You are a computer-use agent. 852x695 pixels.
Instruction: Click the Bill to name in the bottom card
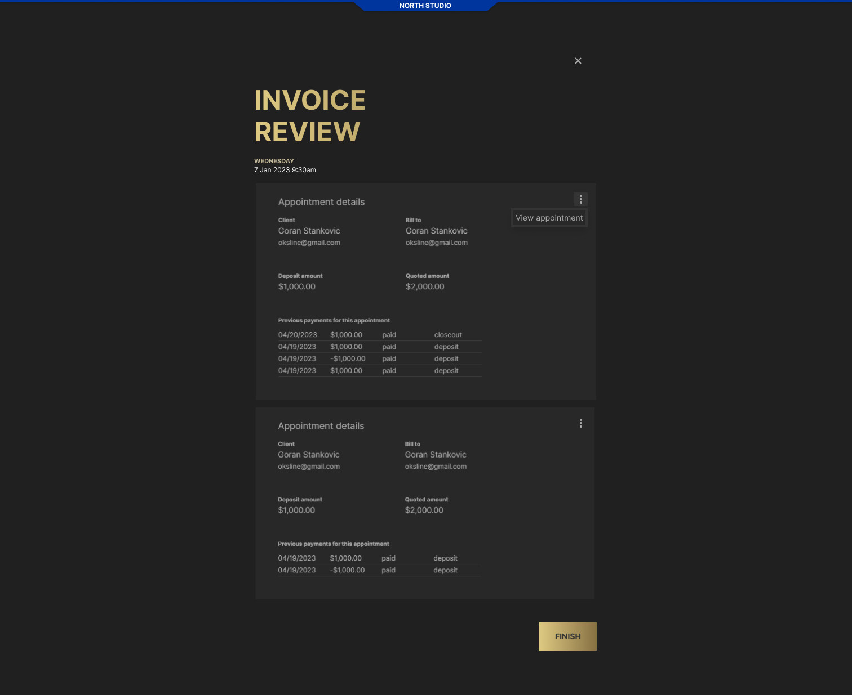pos(436,455)
